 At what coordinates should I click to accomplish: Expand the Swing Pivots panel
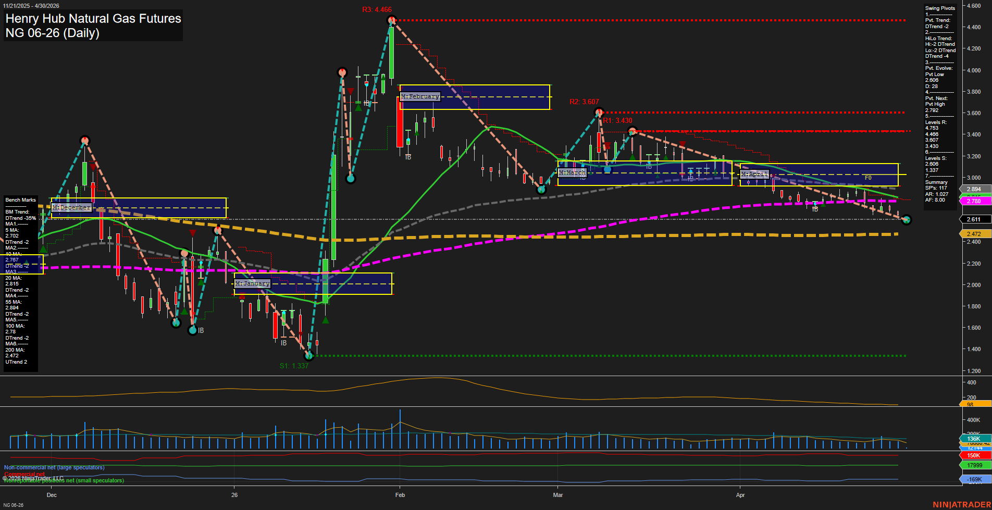tap(940, 8)
